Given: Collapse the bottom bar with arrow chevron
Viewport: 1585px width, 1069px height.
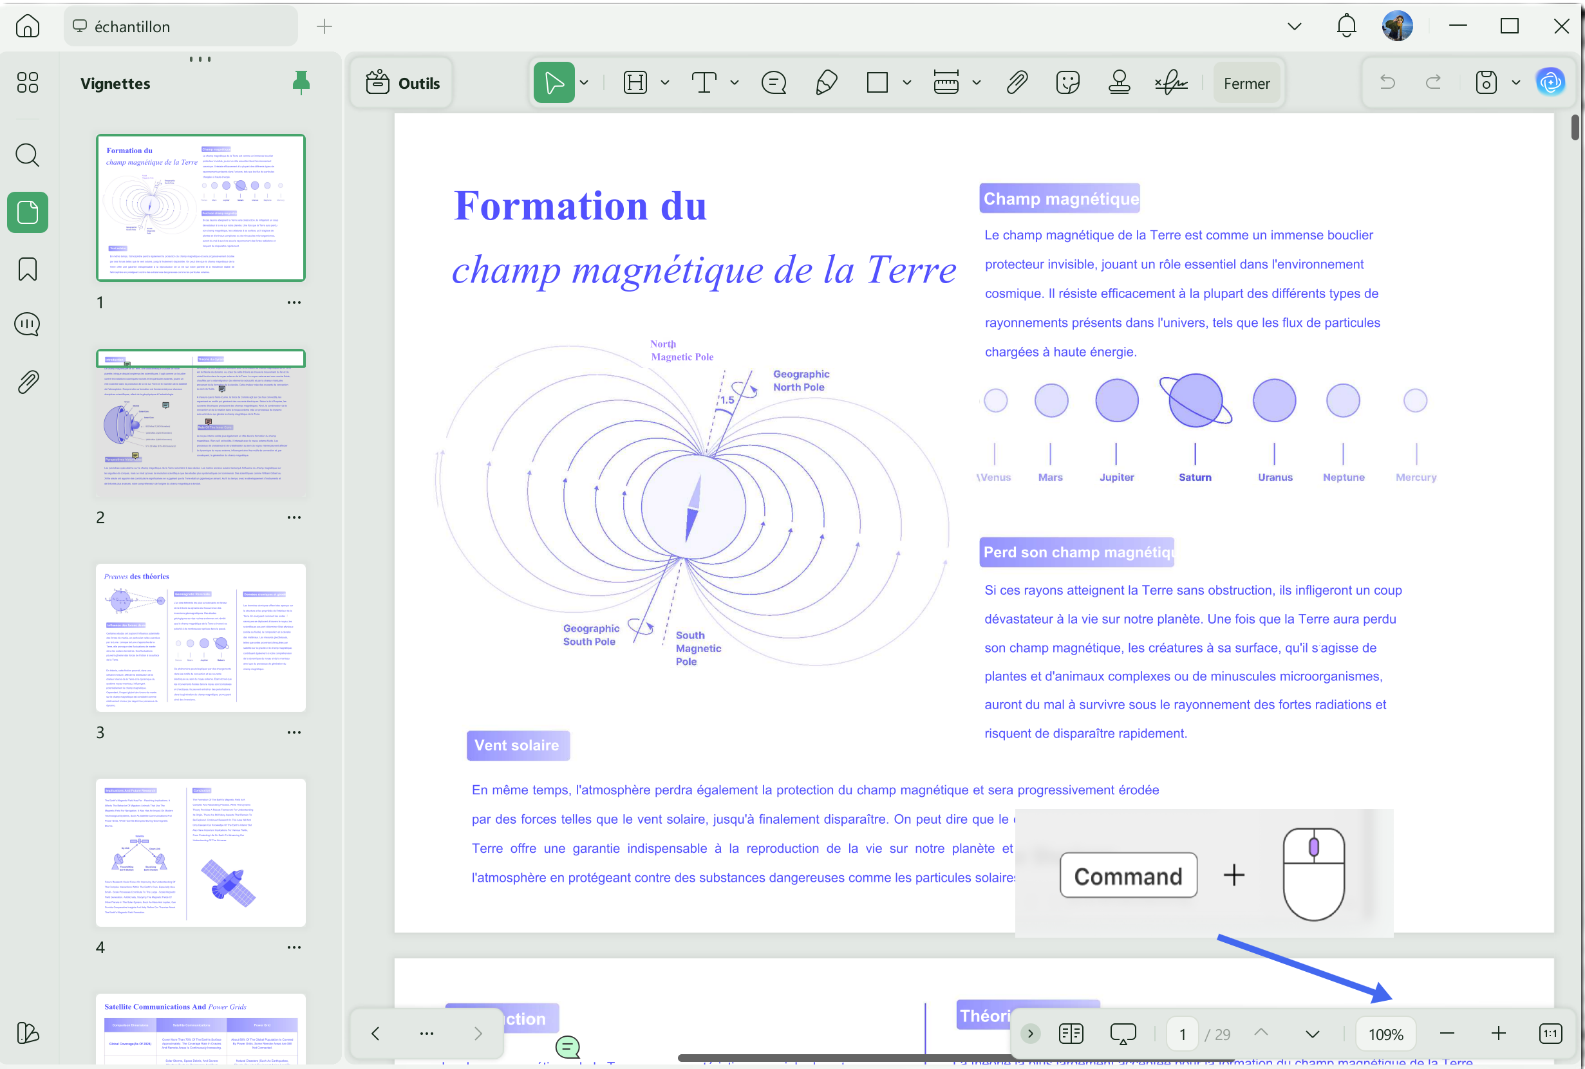Looking at the screenshot, I should pyautogui.click(x=1031, y=1034).
